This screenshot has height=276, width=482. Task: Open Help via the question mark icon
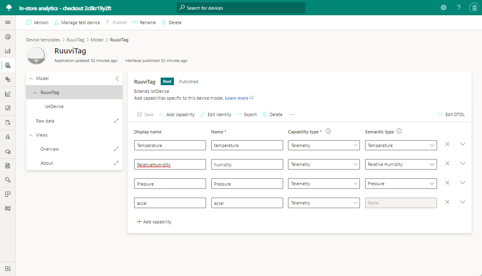point(458,7)
